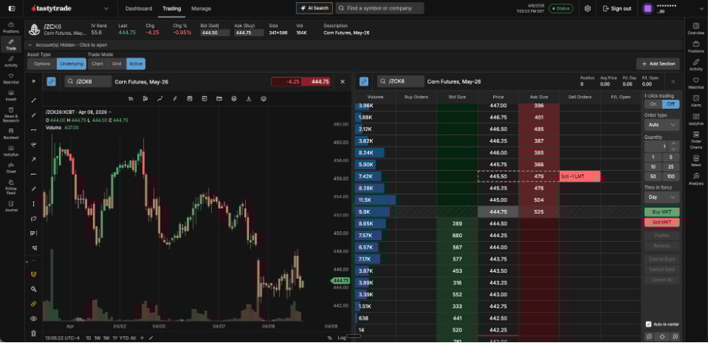Open Order Chains in the right sidebar
Image resolution: width=708 pixels, height=343 pixels.
pyautogui.click(x=696, y=140)
